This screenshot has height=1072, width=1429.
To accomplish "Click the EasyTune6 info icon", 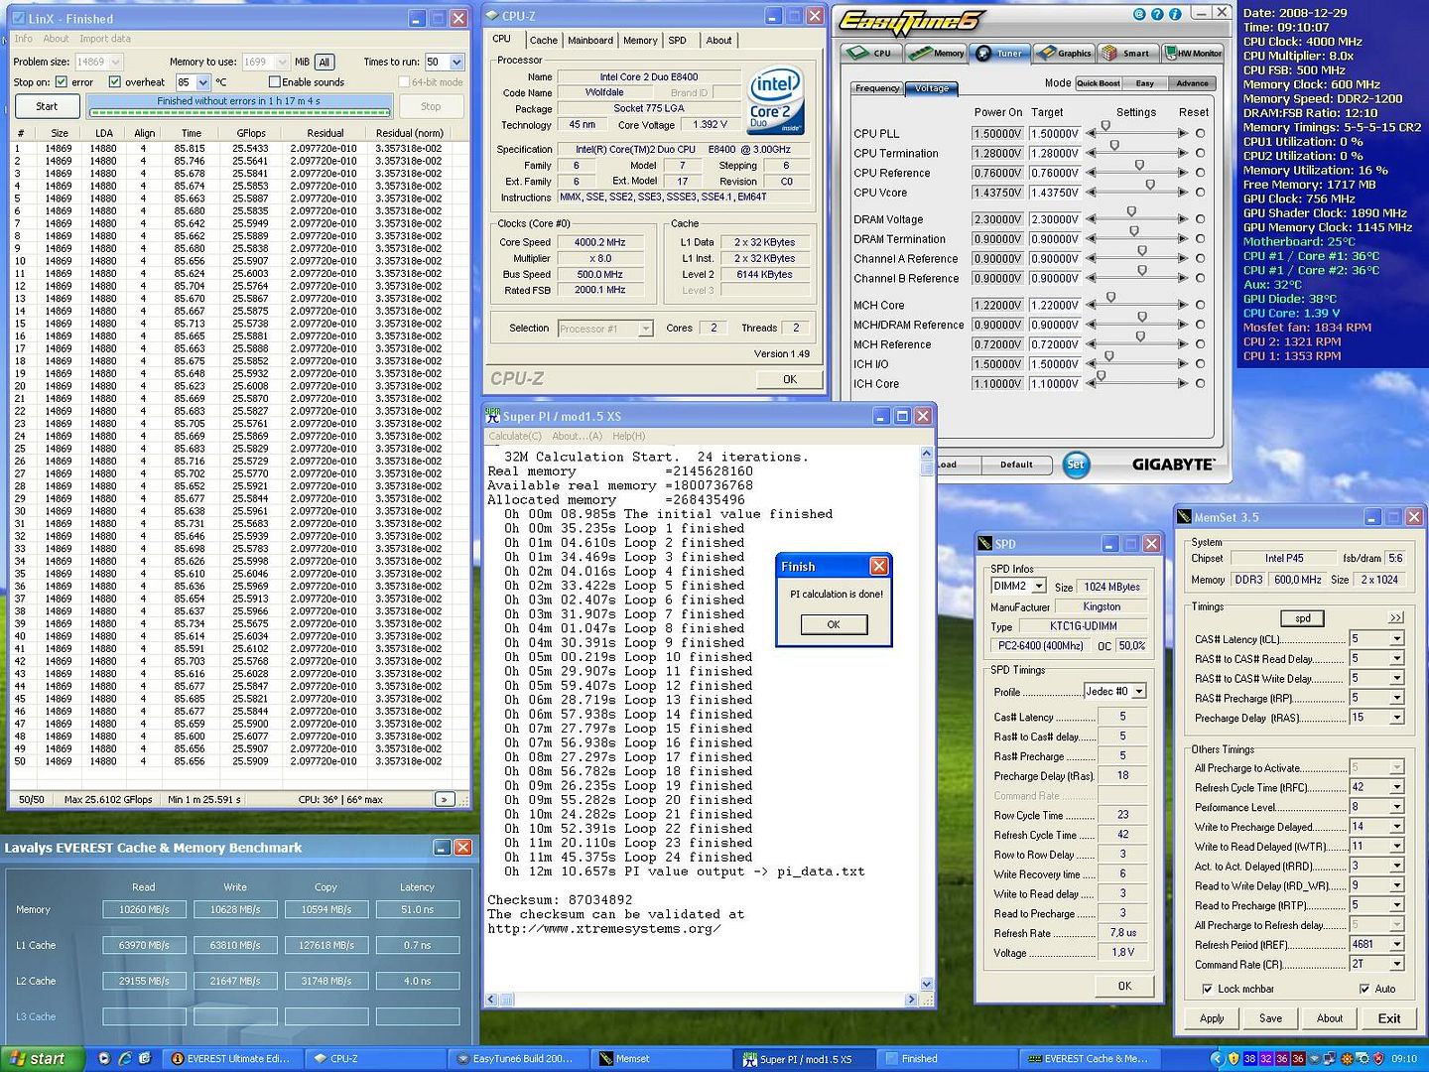I will click(1175, 14).
